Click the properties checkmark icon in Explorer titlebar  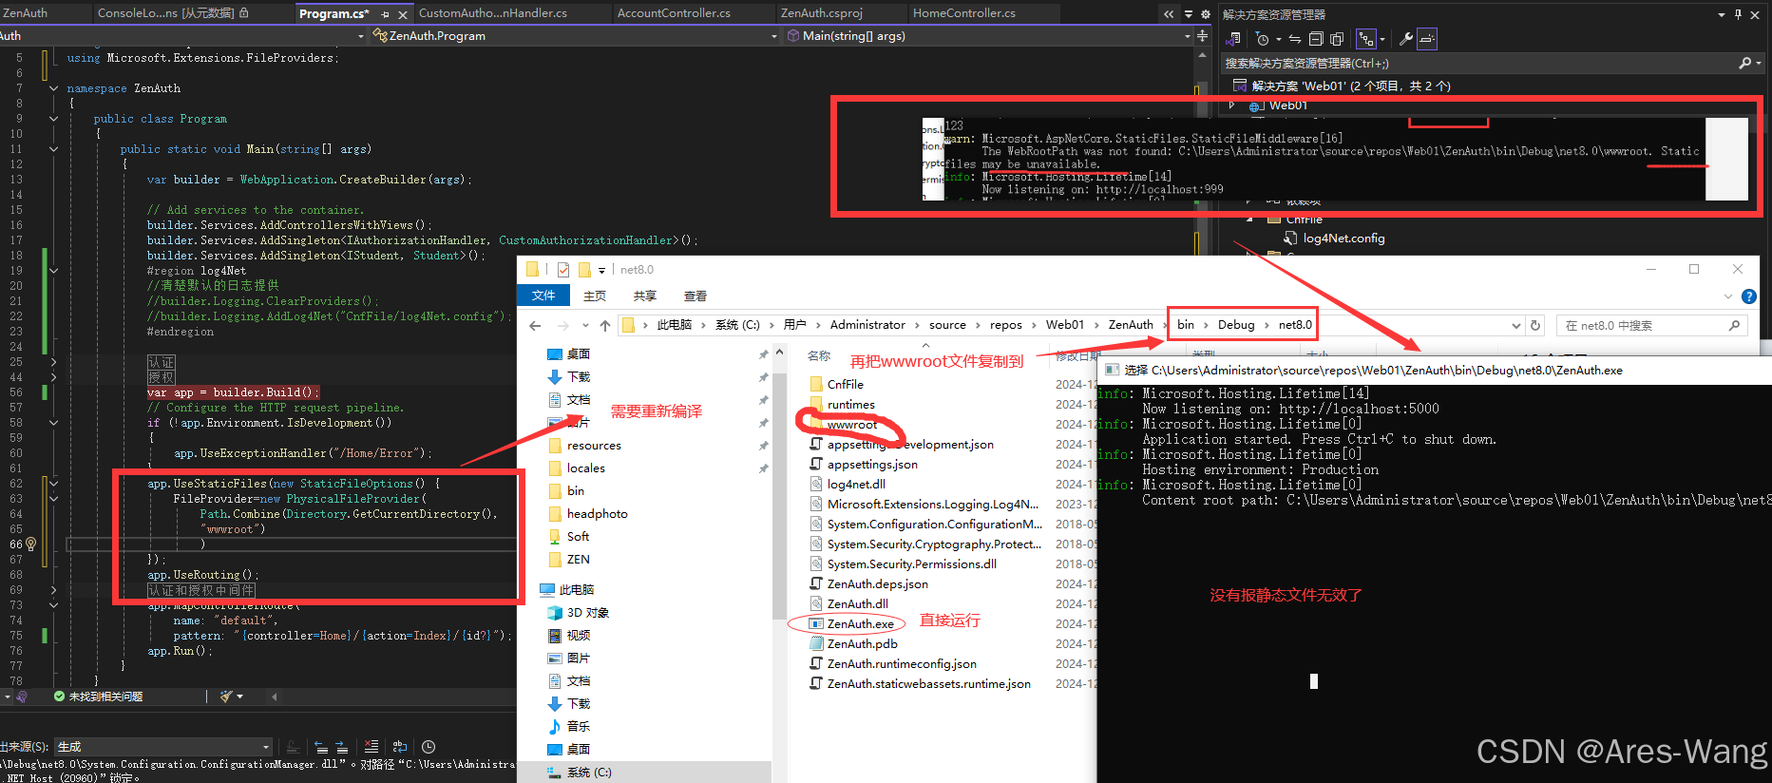point(563,270)
